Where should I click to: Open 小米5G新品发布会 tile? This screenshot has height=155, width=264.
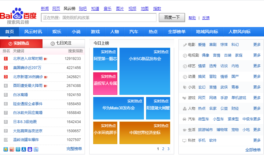pos(145,71)
